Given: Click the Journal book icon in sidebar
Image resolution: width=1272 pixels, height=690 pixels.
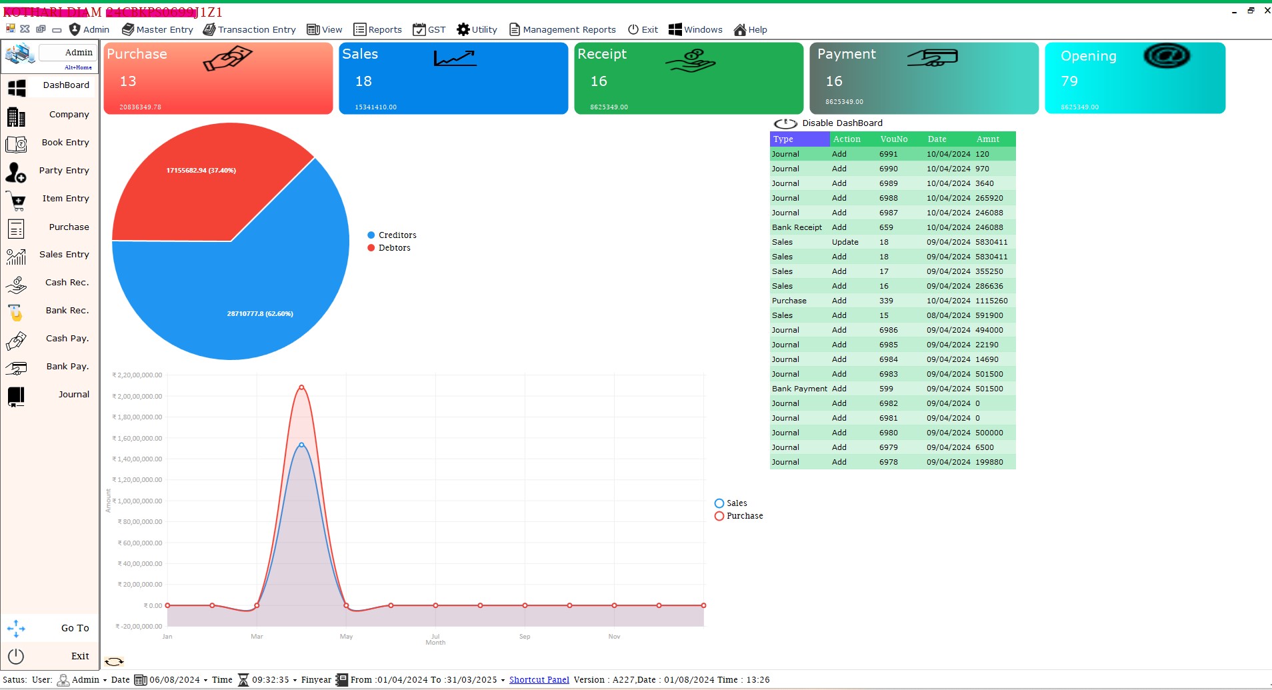Looking at the screenshot, I should [x=17, y=396].
